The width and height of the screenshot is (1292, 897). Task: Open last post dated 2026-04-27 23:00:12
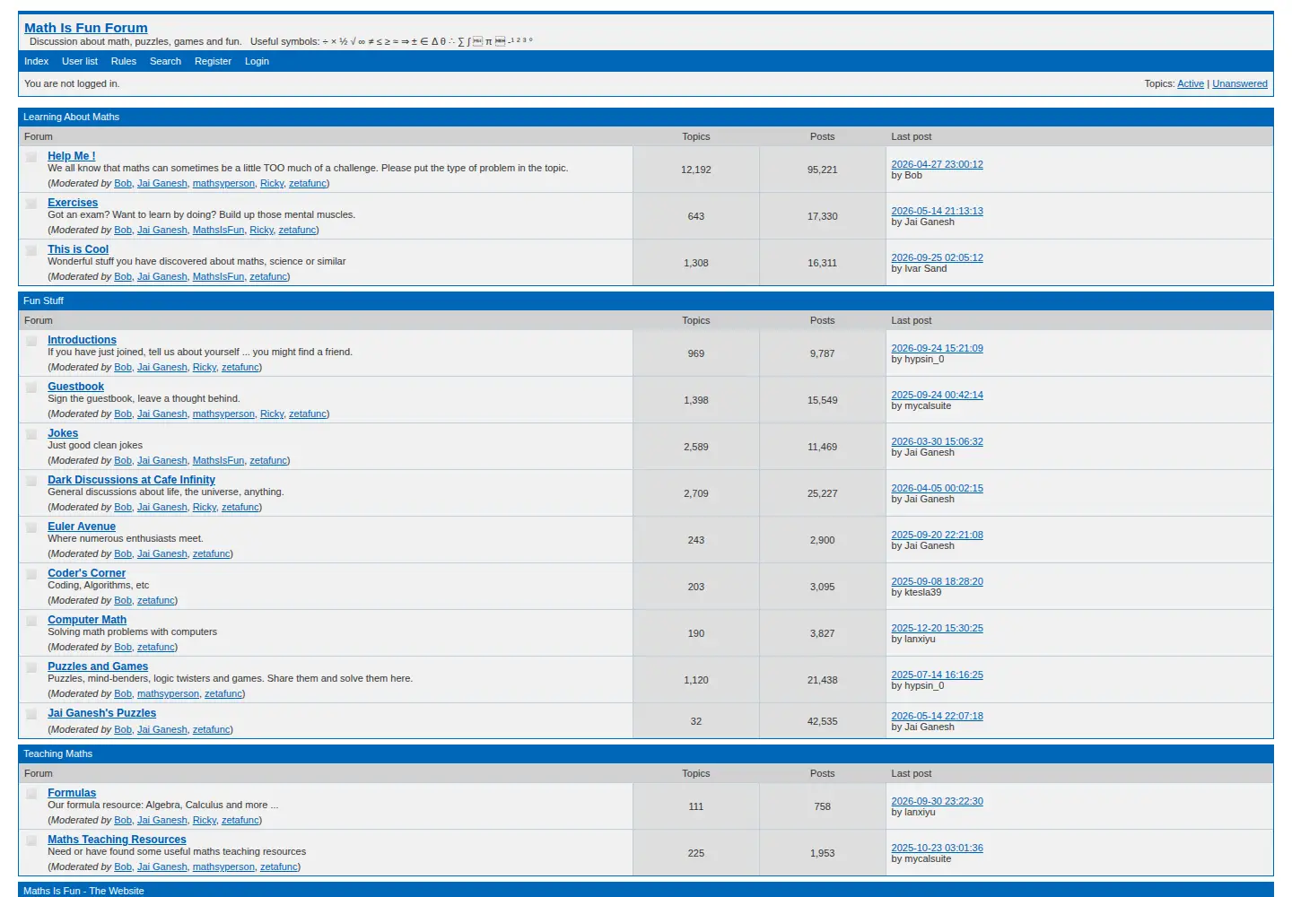pos(937,164)
